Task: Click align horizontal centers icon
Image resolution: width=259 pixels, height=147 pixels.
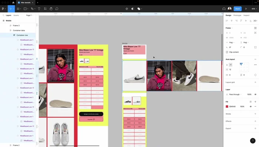Action: (x=232, y=21)
